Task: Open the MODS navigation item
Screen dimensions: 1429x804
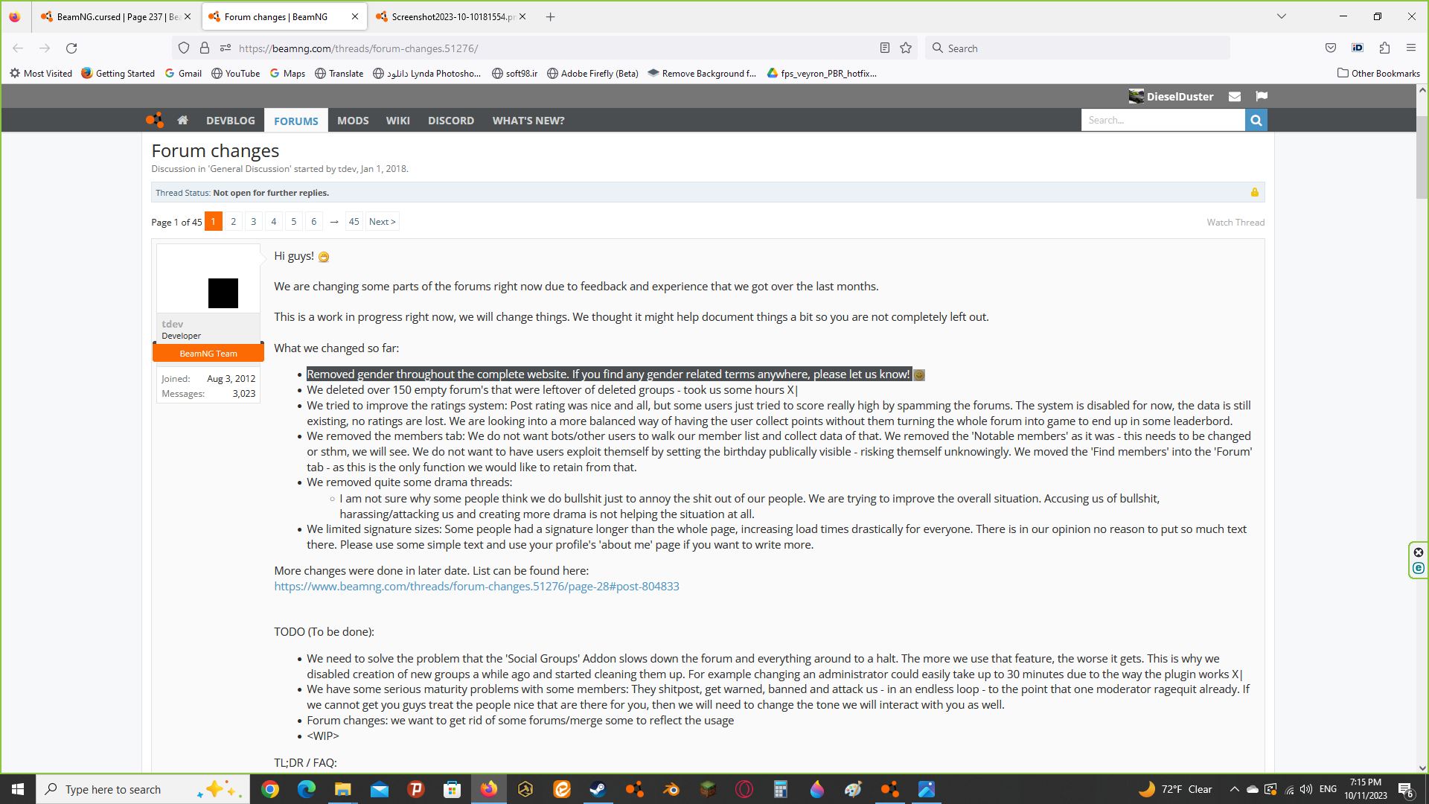Action: pos(353,121)
